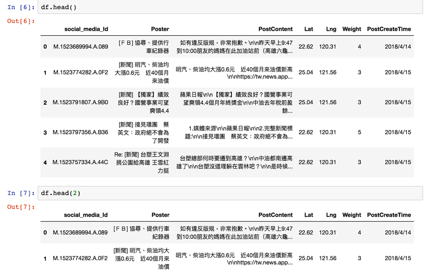The width and height of the screenshot is (425, 276).
Task: Click Weight column header in Out[6] table
Action: click(x=352, y=29)
